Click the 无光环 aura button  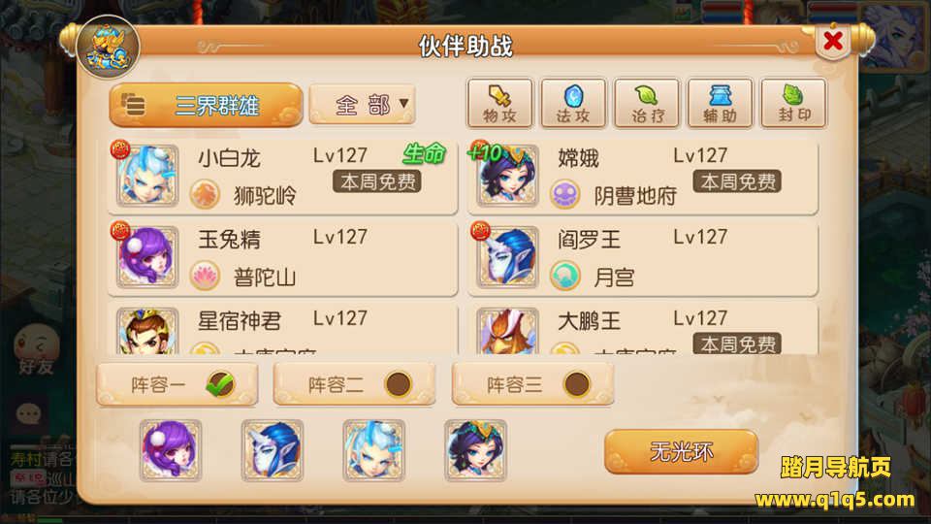coord(681,452)
